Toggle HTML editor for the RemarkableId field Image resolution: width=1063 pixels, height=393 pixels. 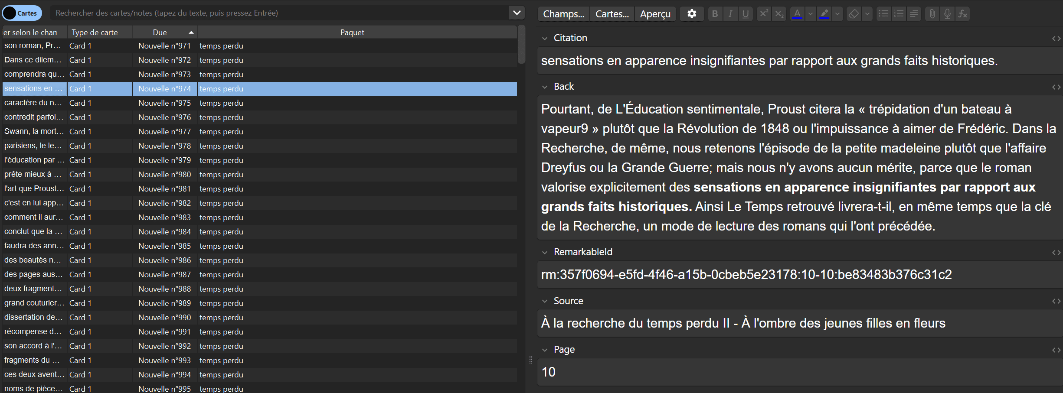tap(1056, 253)
